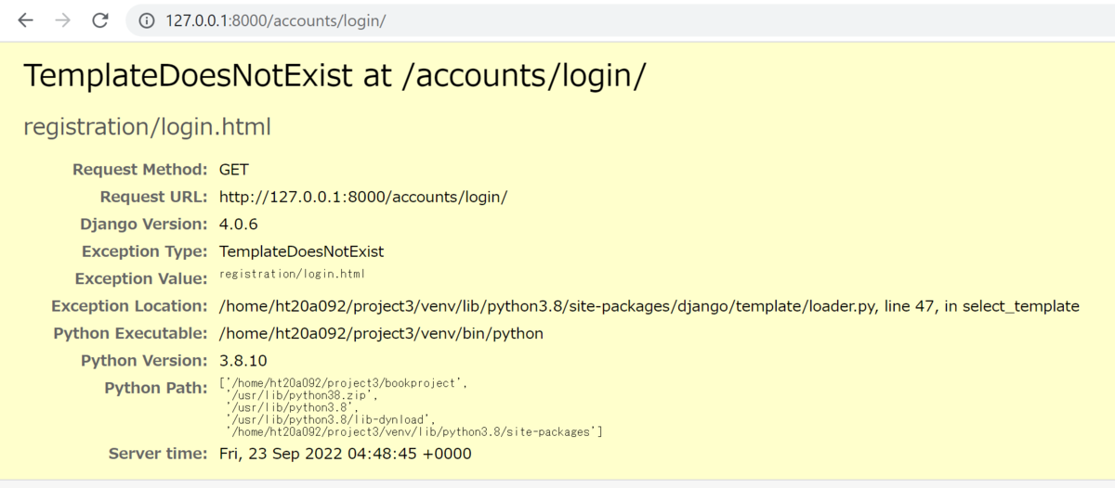1115x488 pixels.
Task: Select the registration/login.html subtitle text
Action: (147, 127)
